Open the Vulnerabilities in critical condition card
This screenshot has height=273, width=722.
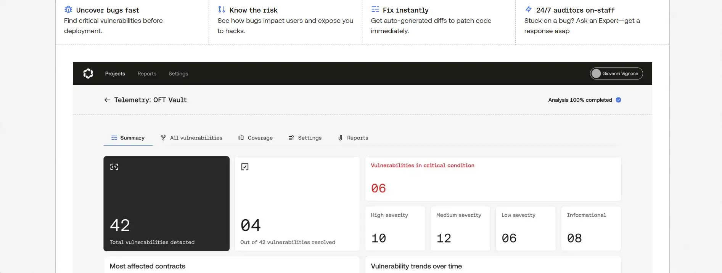click(493, 179)
